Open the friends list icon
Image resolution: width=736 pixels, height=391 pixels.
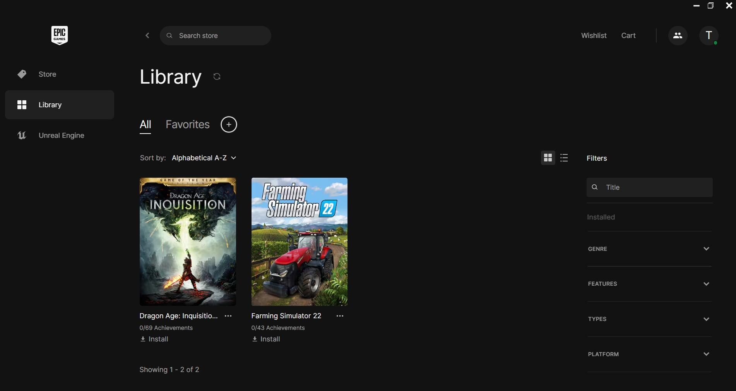[x=678, y=36]
